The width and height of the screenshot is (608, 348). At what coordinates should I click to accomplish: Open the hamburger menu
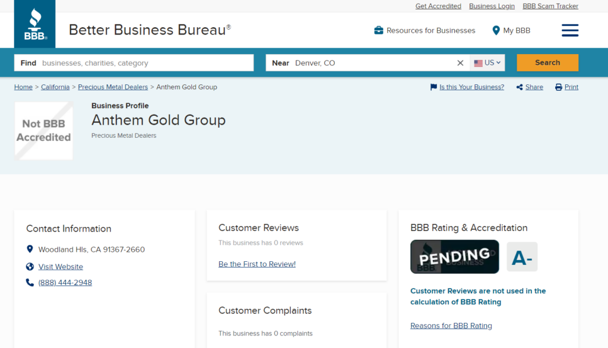pos(569,30)
